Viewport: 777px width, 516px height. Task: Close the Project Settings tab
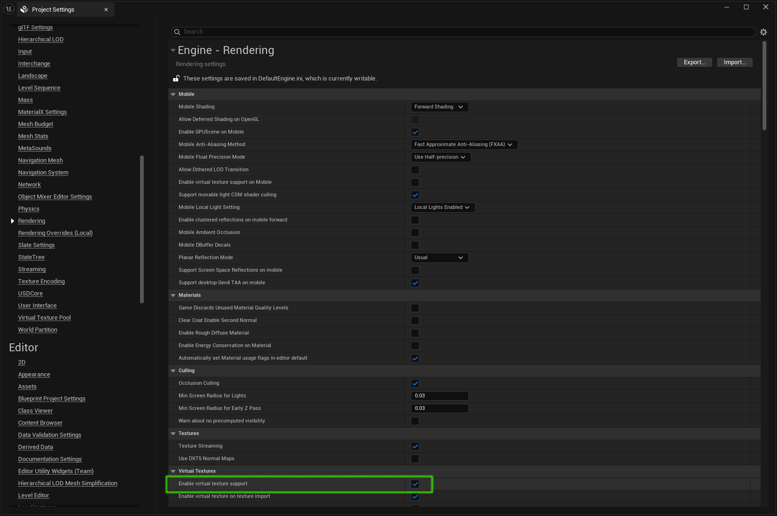pos(106,9)
